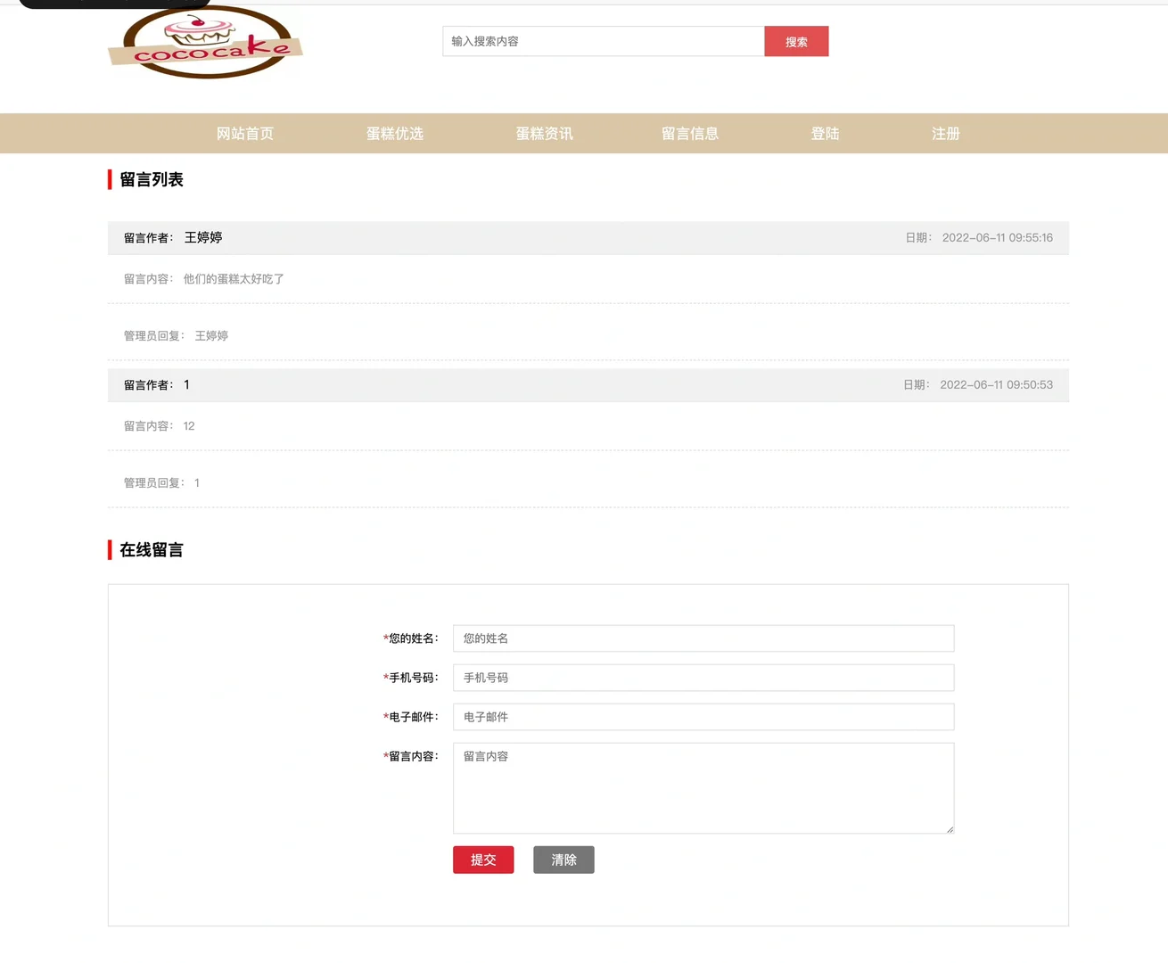The height and width of the screenshot is (963, 1168).
Task: Click the red 提交 submit button
Action: (x=482, y=860)
